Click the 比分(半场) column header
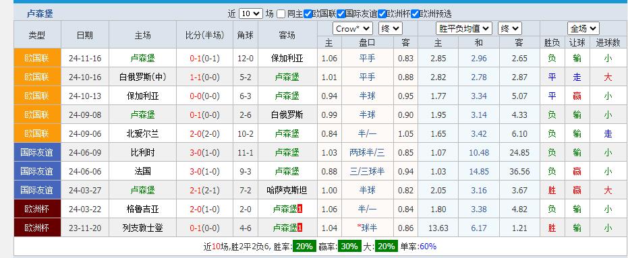 (x=204, y=35)
